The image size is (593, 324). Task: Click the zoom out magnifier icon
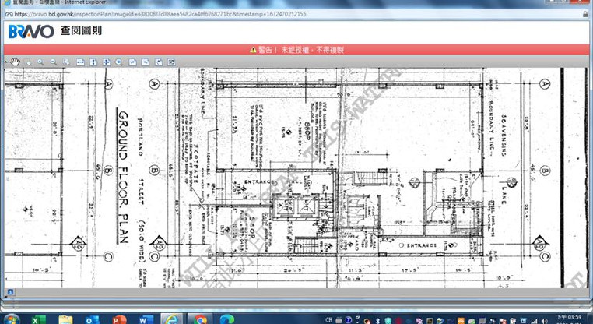[54, 62]
